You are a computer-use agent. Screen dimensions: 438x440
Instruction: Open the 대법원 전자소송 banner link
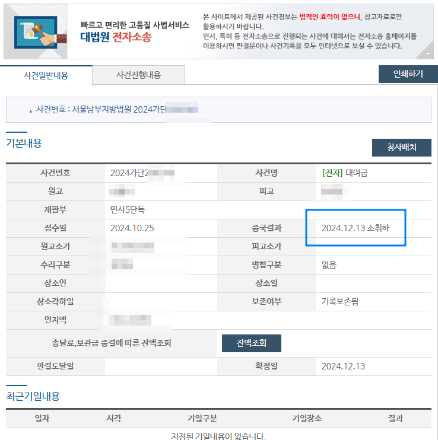coord(116,37)
